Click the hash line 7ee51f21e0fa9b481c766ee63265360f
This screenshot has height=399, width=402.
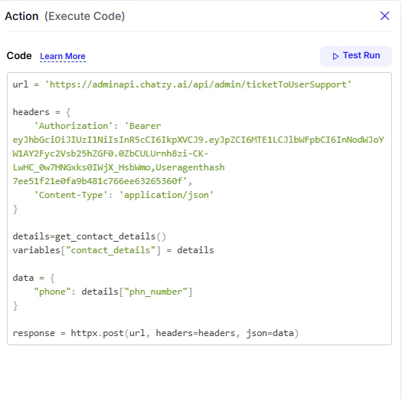point(103,181)
